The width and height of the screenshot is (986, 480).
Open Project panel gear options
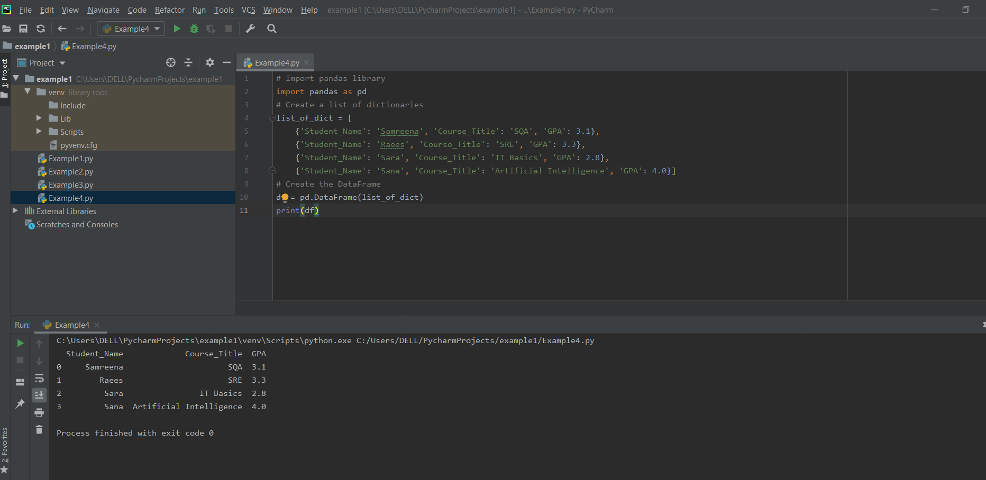[210, 62]
